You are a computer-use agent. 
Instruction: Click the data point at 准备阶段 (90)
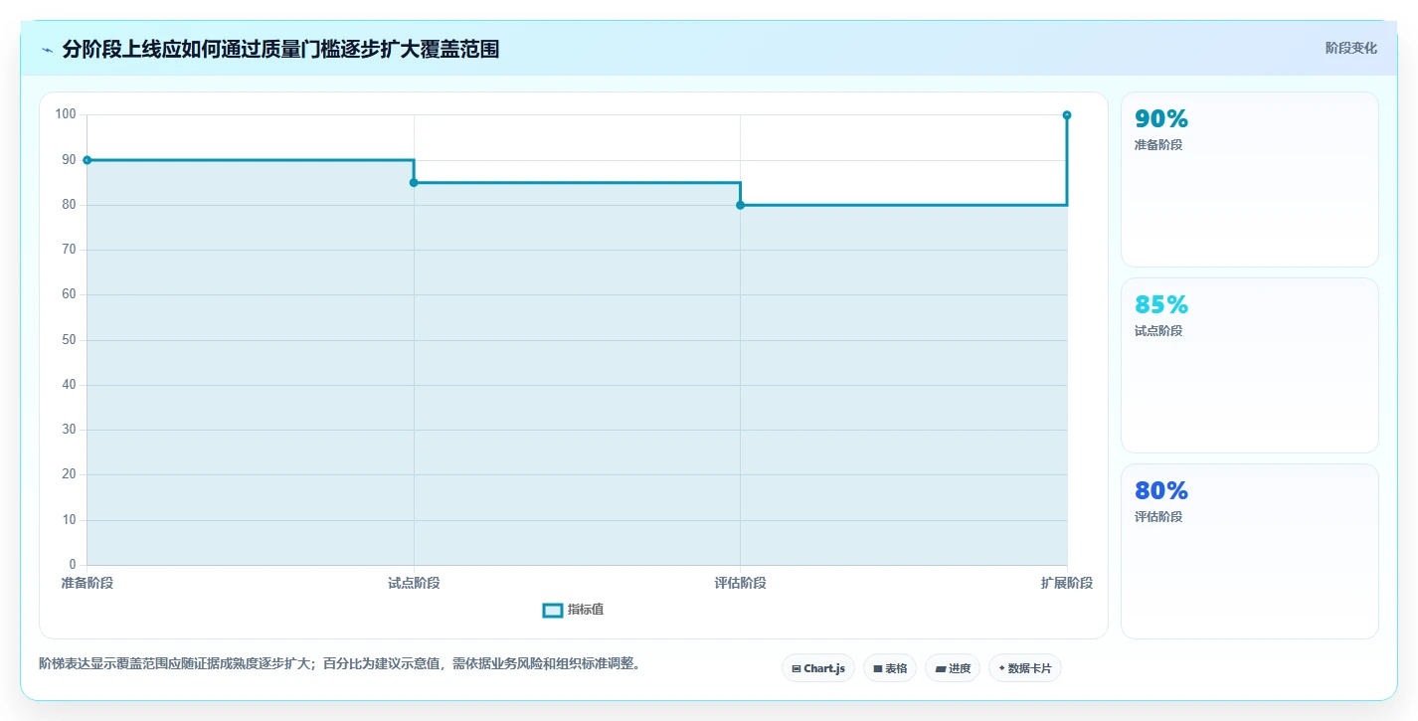(x=88, y=160)
